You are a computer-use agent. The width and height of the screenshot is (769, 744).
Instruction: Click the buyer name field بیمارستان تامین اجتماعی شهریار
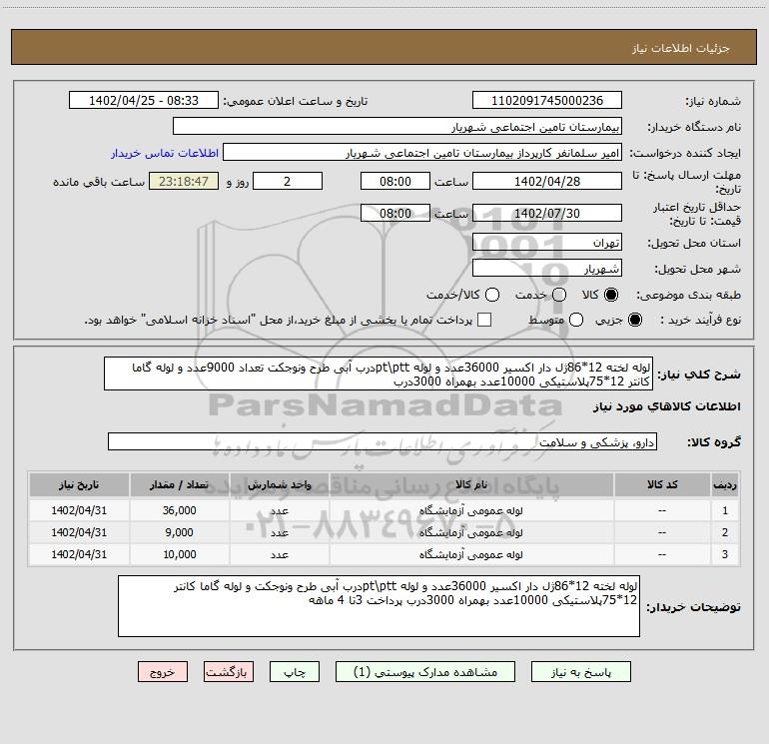coord(397,126)
